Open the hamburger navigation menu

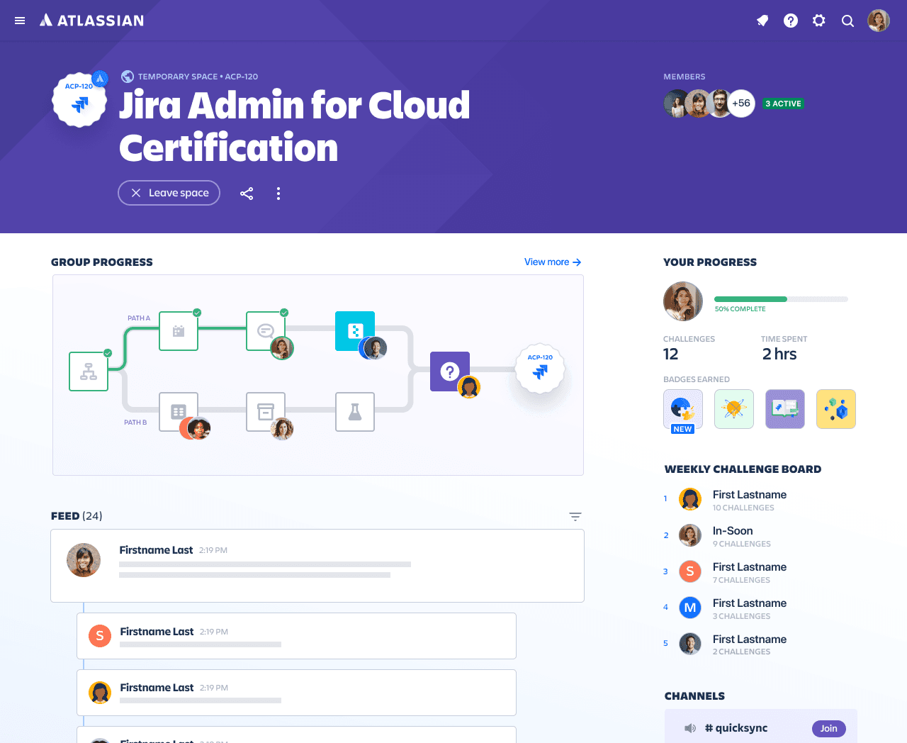tap(20, 21)
